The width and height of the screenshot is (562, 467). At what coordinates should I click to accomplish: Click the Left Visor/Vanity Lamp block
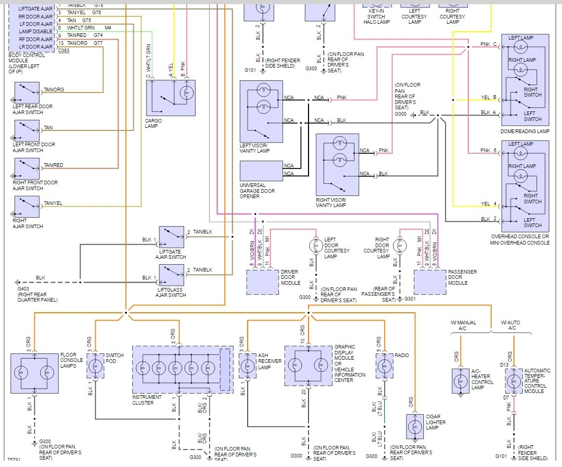point(261,111)
